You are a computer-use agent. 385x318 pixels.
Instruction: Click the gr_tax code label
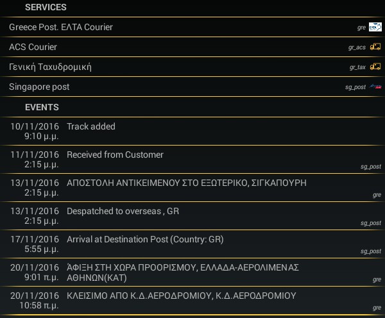tap(357, 67)
